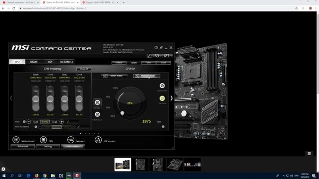
Task: Open the Memory information icon
Action: (x=71, y=140)
